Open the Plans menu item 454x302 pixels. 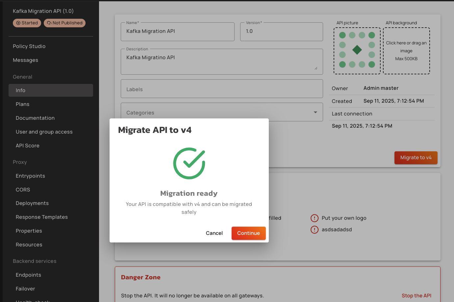click(23, 104)
